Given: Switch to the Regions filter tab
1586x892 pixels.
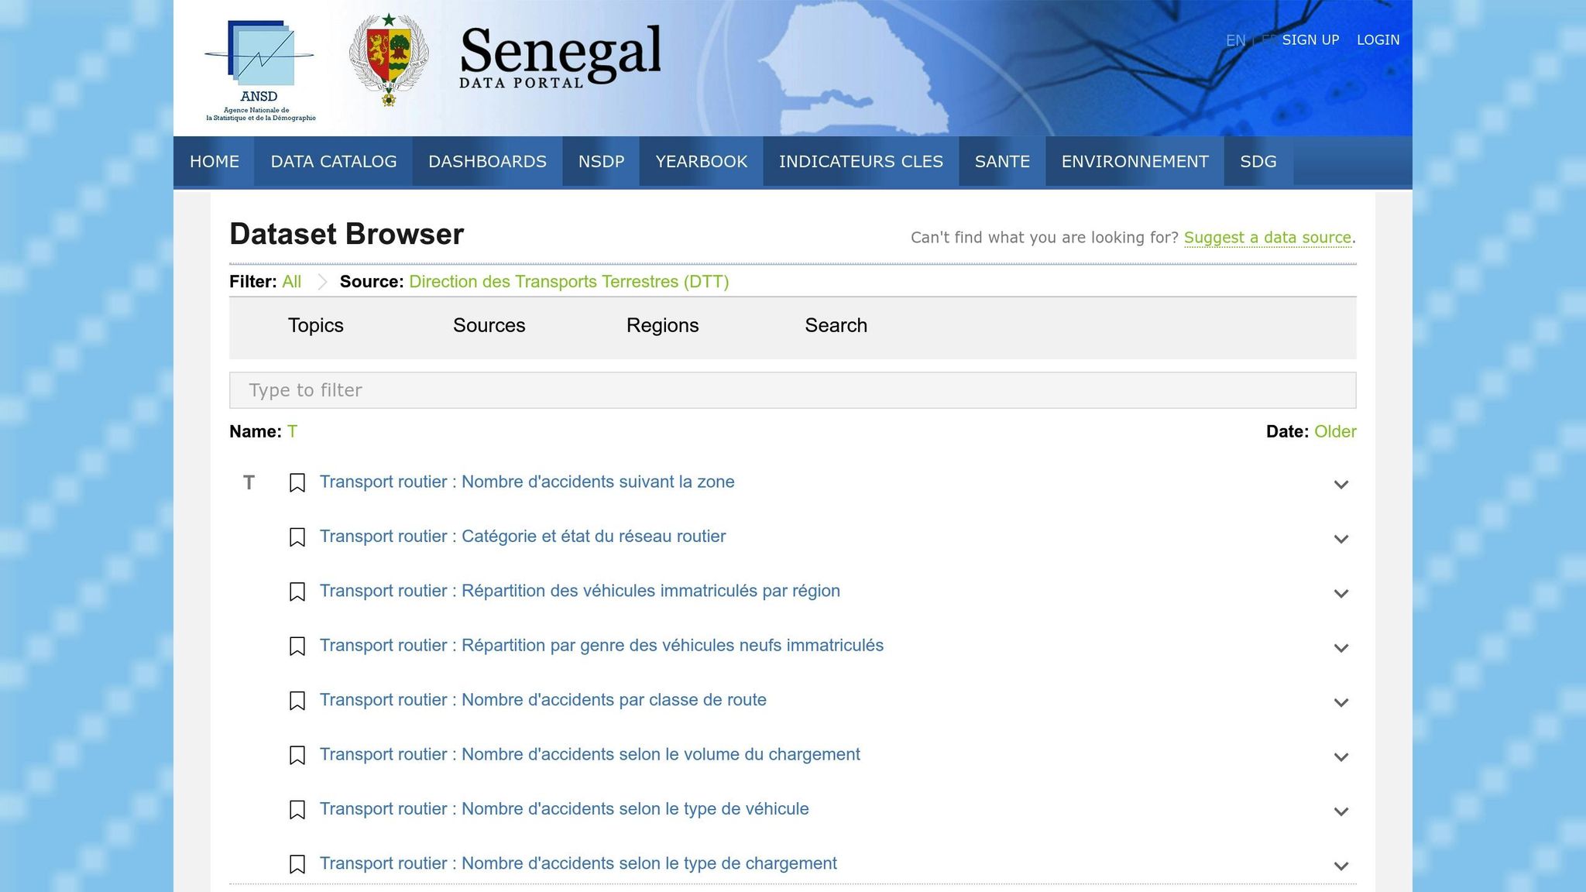Looking at the screenshot, I should click(x=662, y=325).
